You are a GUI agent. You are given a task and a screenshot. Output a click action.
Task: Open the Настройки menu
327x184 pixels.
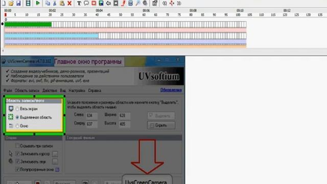click(x=77, y=90)
